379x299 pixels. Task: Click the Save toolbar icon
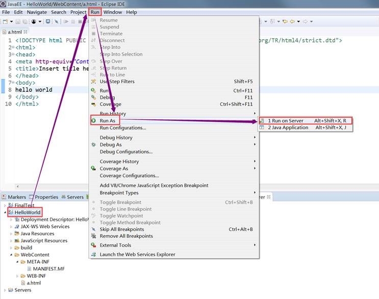click(x=18, y=21)
